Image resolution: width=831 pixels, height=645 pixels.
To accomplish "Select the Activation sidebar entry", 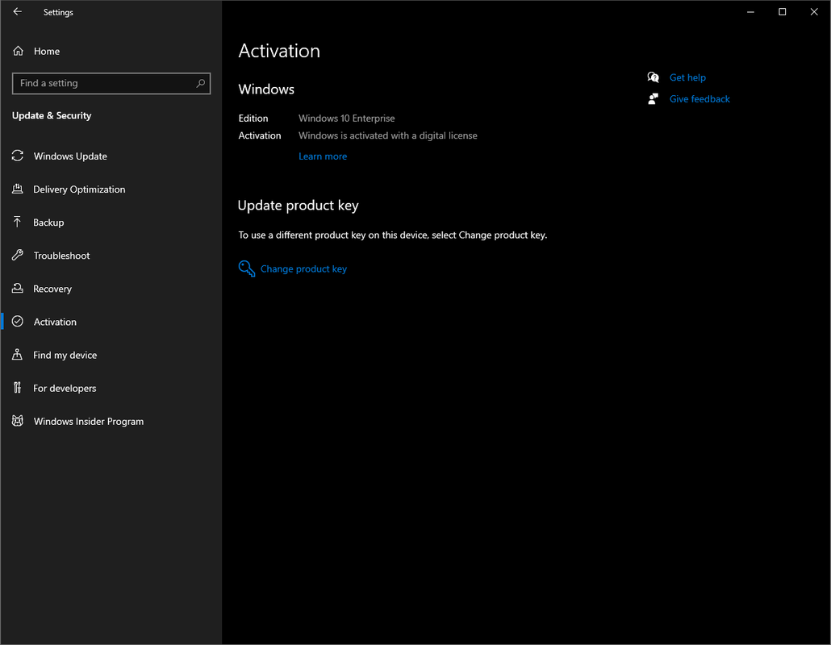I will pos(55,322).
